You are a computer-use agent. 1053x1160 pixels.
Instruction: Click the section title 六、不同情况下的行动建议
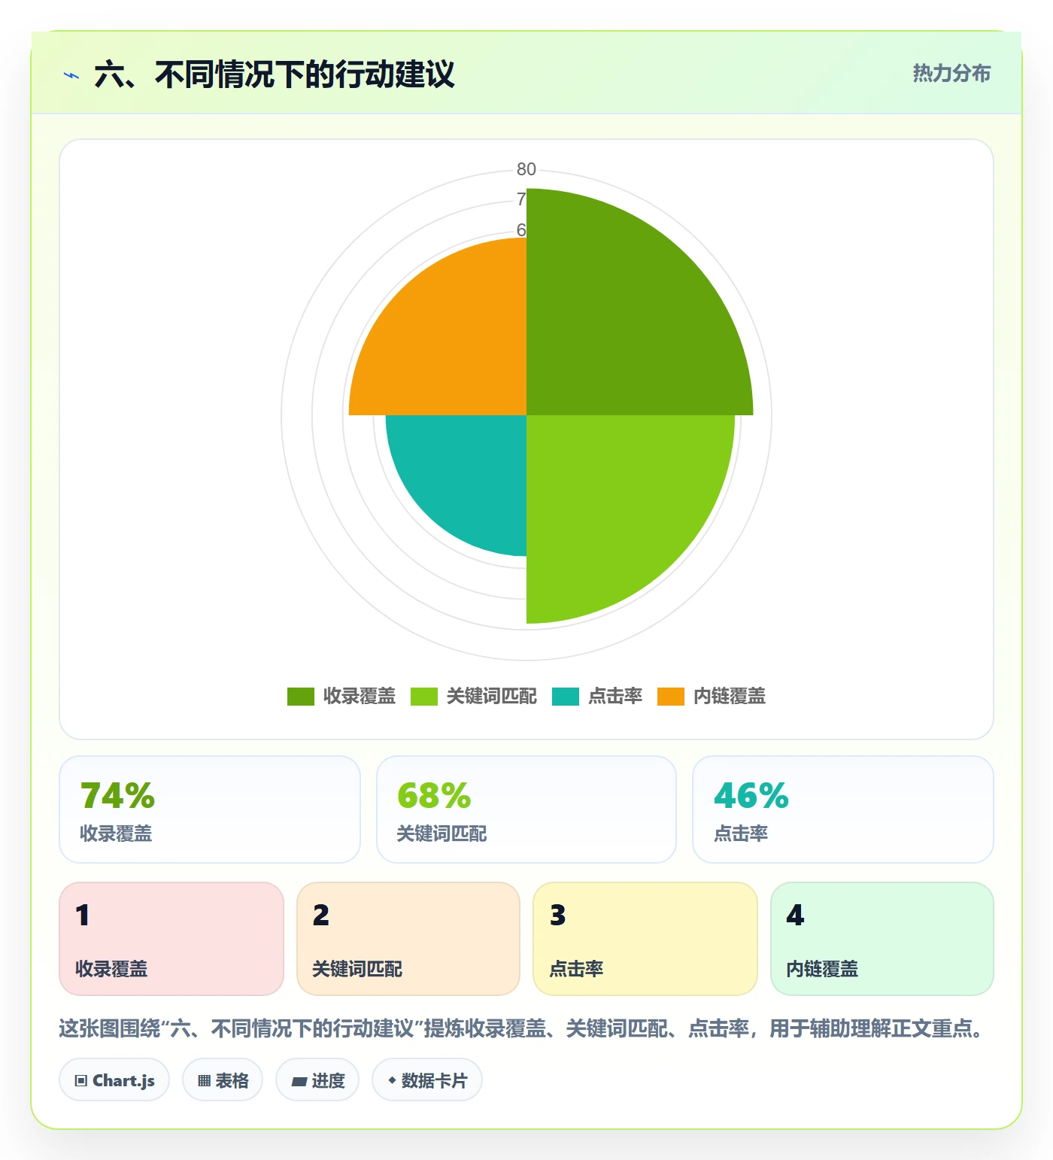click(x=275, y=74)
